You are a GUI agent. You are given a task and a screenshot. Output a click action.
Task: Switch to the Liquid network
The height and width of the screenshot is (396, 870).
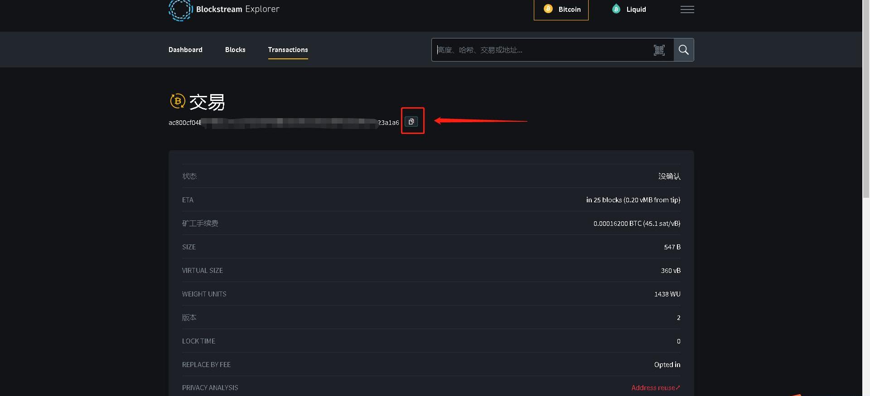pos(629,10)
